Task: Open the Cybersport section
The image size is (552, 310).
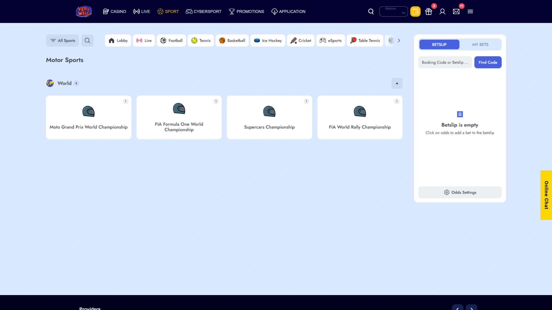Action: pos(204,11)
